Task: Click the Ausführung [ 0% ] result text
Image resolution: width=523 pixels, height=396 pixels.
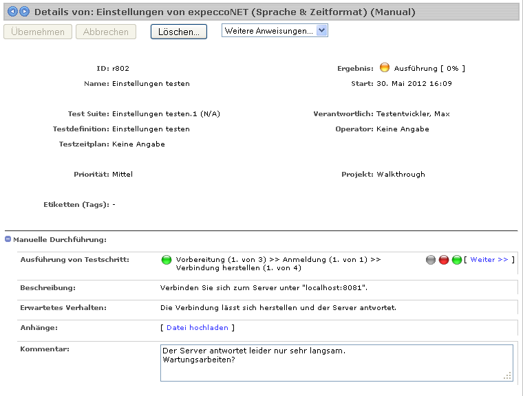Action: point(429,69)
